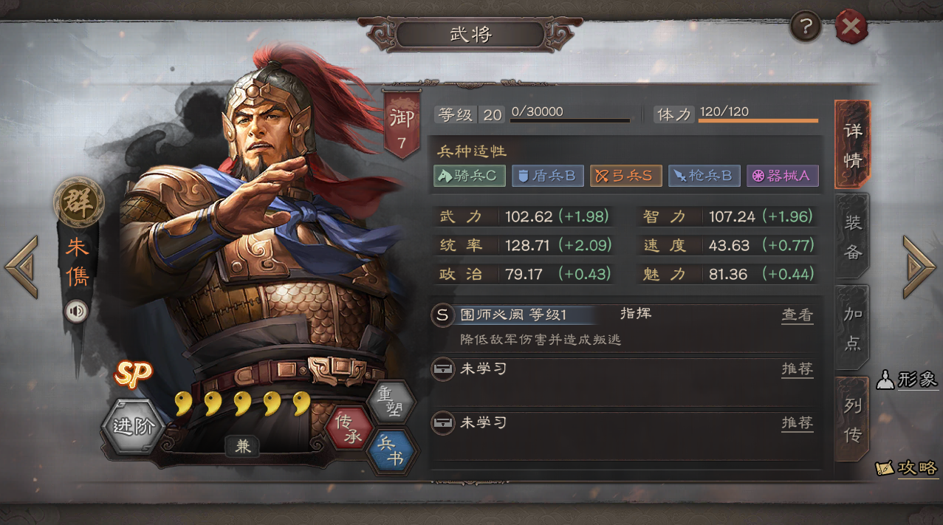Open the 攻略 guide scroll icon
Viewport: 943px width, 525px height.
(908, 467)
